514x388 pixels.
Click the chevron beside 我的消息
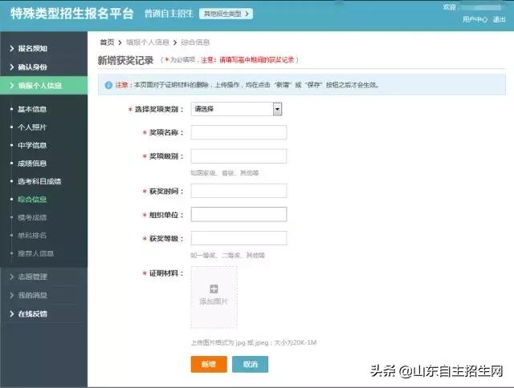[12, 296]
